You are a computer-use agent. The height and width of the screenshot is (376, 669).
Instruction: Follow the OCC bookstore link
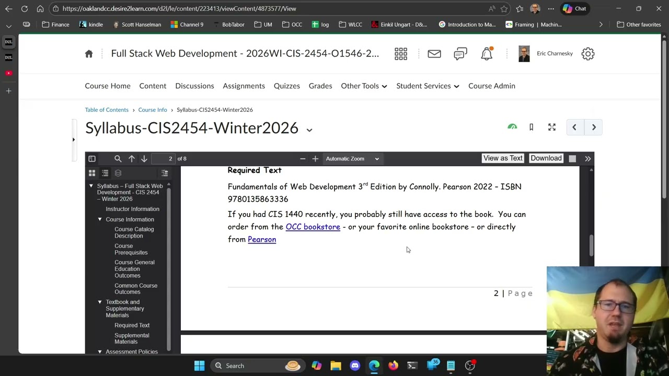tap(313, 227)
